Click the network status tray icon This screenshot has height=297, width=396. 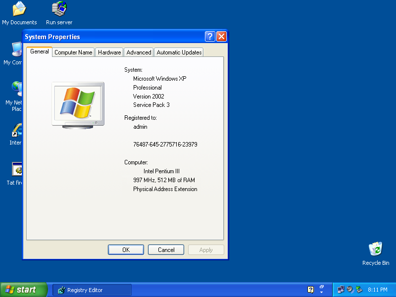click(341, 289)
